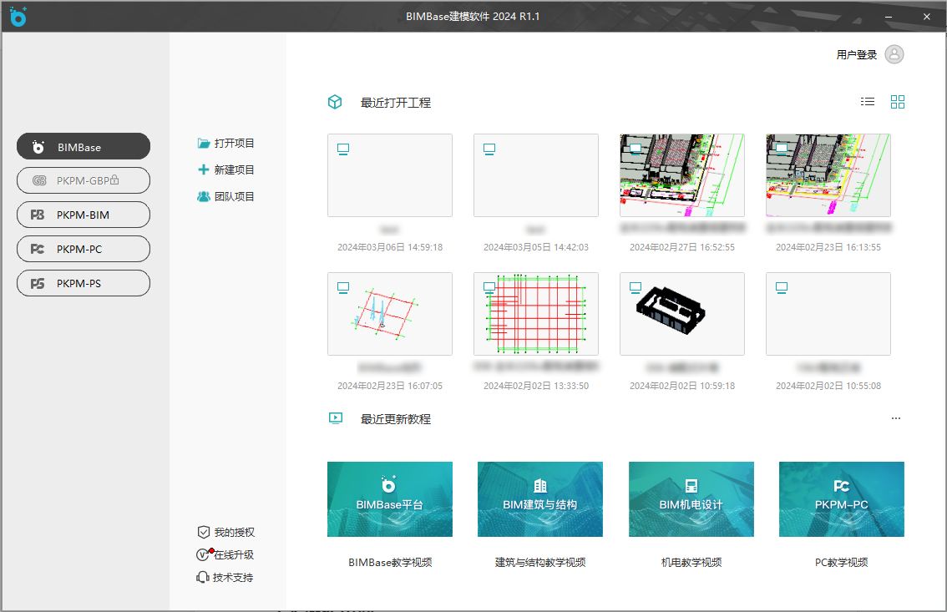Click the user login avatar icon
This screenshot has height=612, width=947.
pos(894,54)
